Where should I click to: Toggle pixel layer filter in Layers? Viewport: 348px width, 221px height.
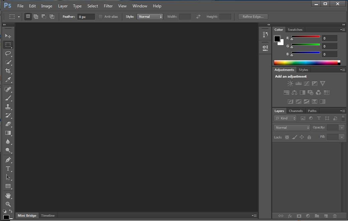tap(303, 118)
